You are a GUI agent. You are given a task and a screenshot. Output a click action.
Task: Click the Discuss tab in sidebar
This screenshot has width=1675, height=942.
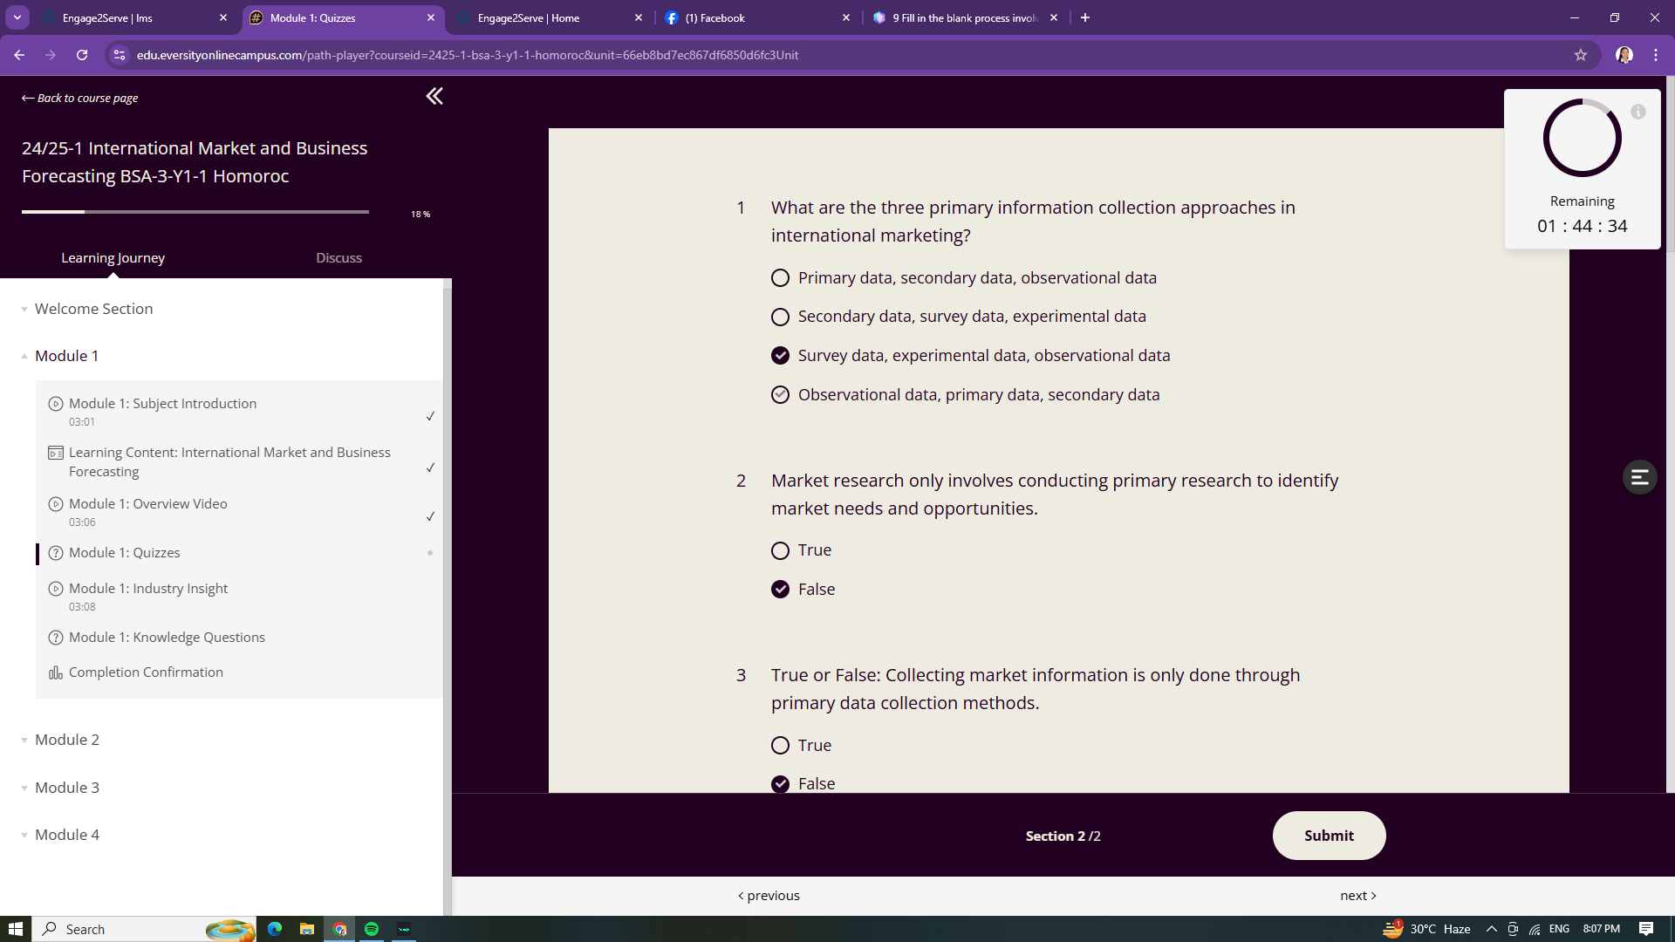tap(339, 257)
